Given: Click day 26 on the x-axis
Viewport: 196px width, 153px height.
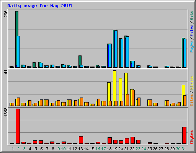Looking at the screenshot, I should coord(155,149).
